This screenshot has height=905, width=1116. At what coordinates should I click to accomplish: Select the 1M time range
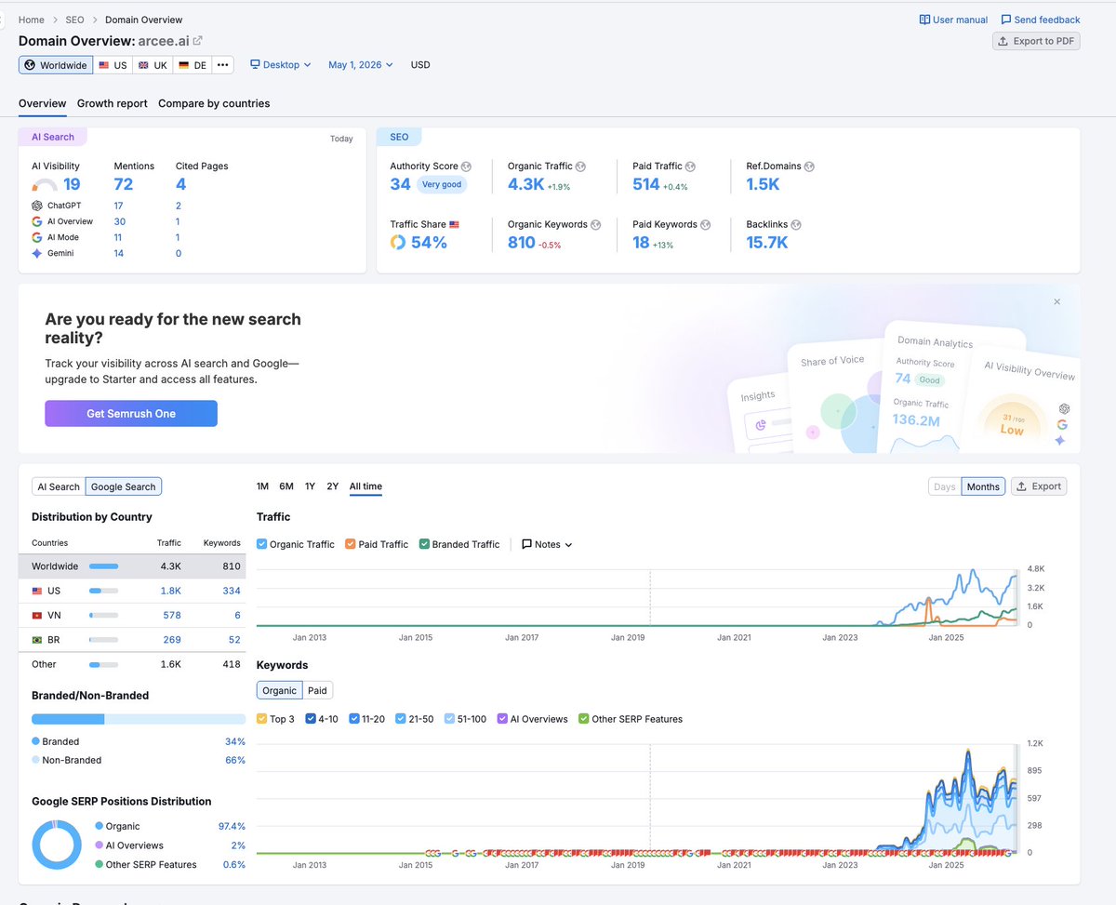coord(262,486)
